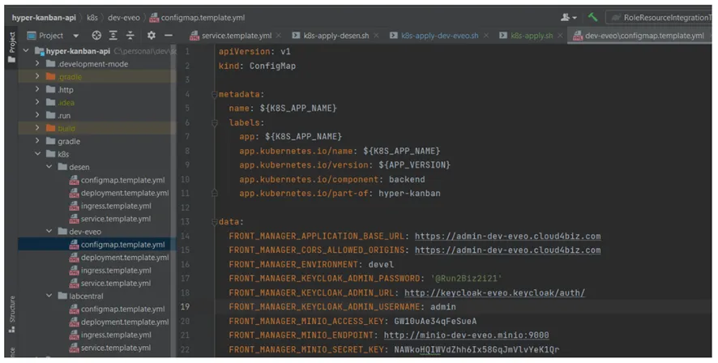The height and width of the screenshot is (363, 718).
Task: Fold the labels block in the gutter
Action: pos(214,122)
